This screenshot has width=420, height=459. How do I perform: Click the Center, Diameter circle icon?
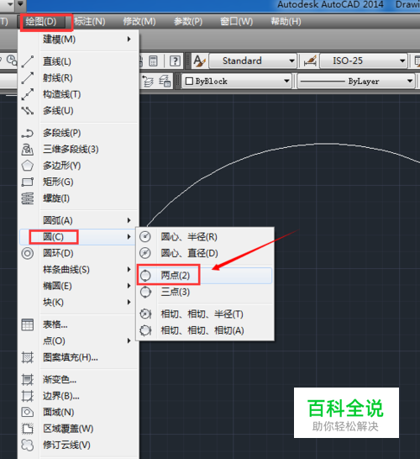point(145,253)
